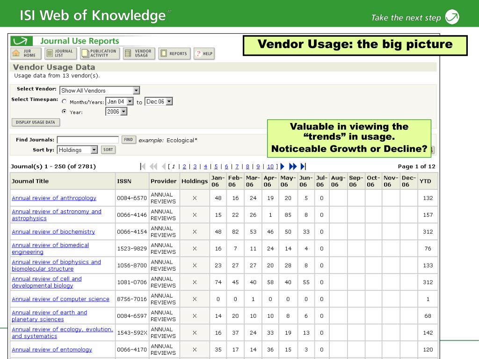Screen dimensions: 479x359
Task: Click Feb-06 value 82 for biochemistry
Action: pos(235,231)
